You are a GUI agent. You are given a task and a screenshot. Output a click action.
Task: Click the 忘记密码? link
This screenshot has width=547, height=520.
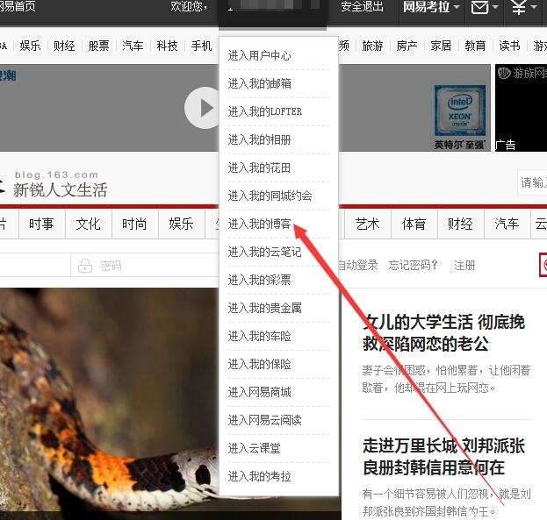tap(413, 265)
